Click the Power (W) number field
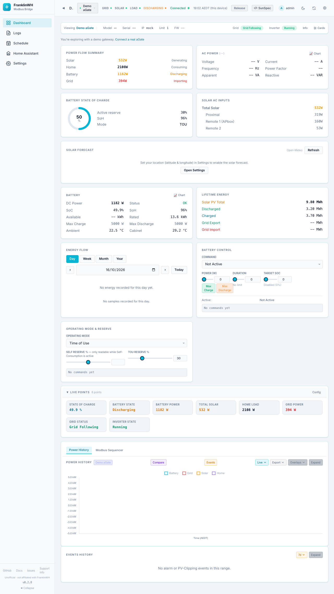 pos(222,279)
